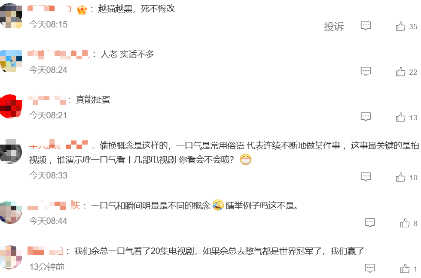The height and width of the screenshot is (278, 421).
Task: Click 投诉 on the 08:15 comment
Action: [x=334, y=27]
